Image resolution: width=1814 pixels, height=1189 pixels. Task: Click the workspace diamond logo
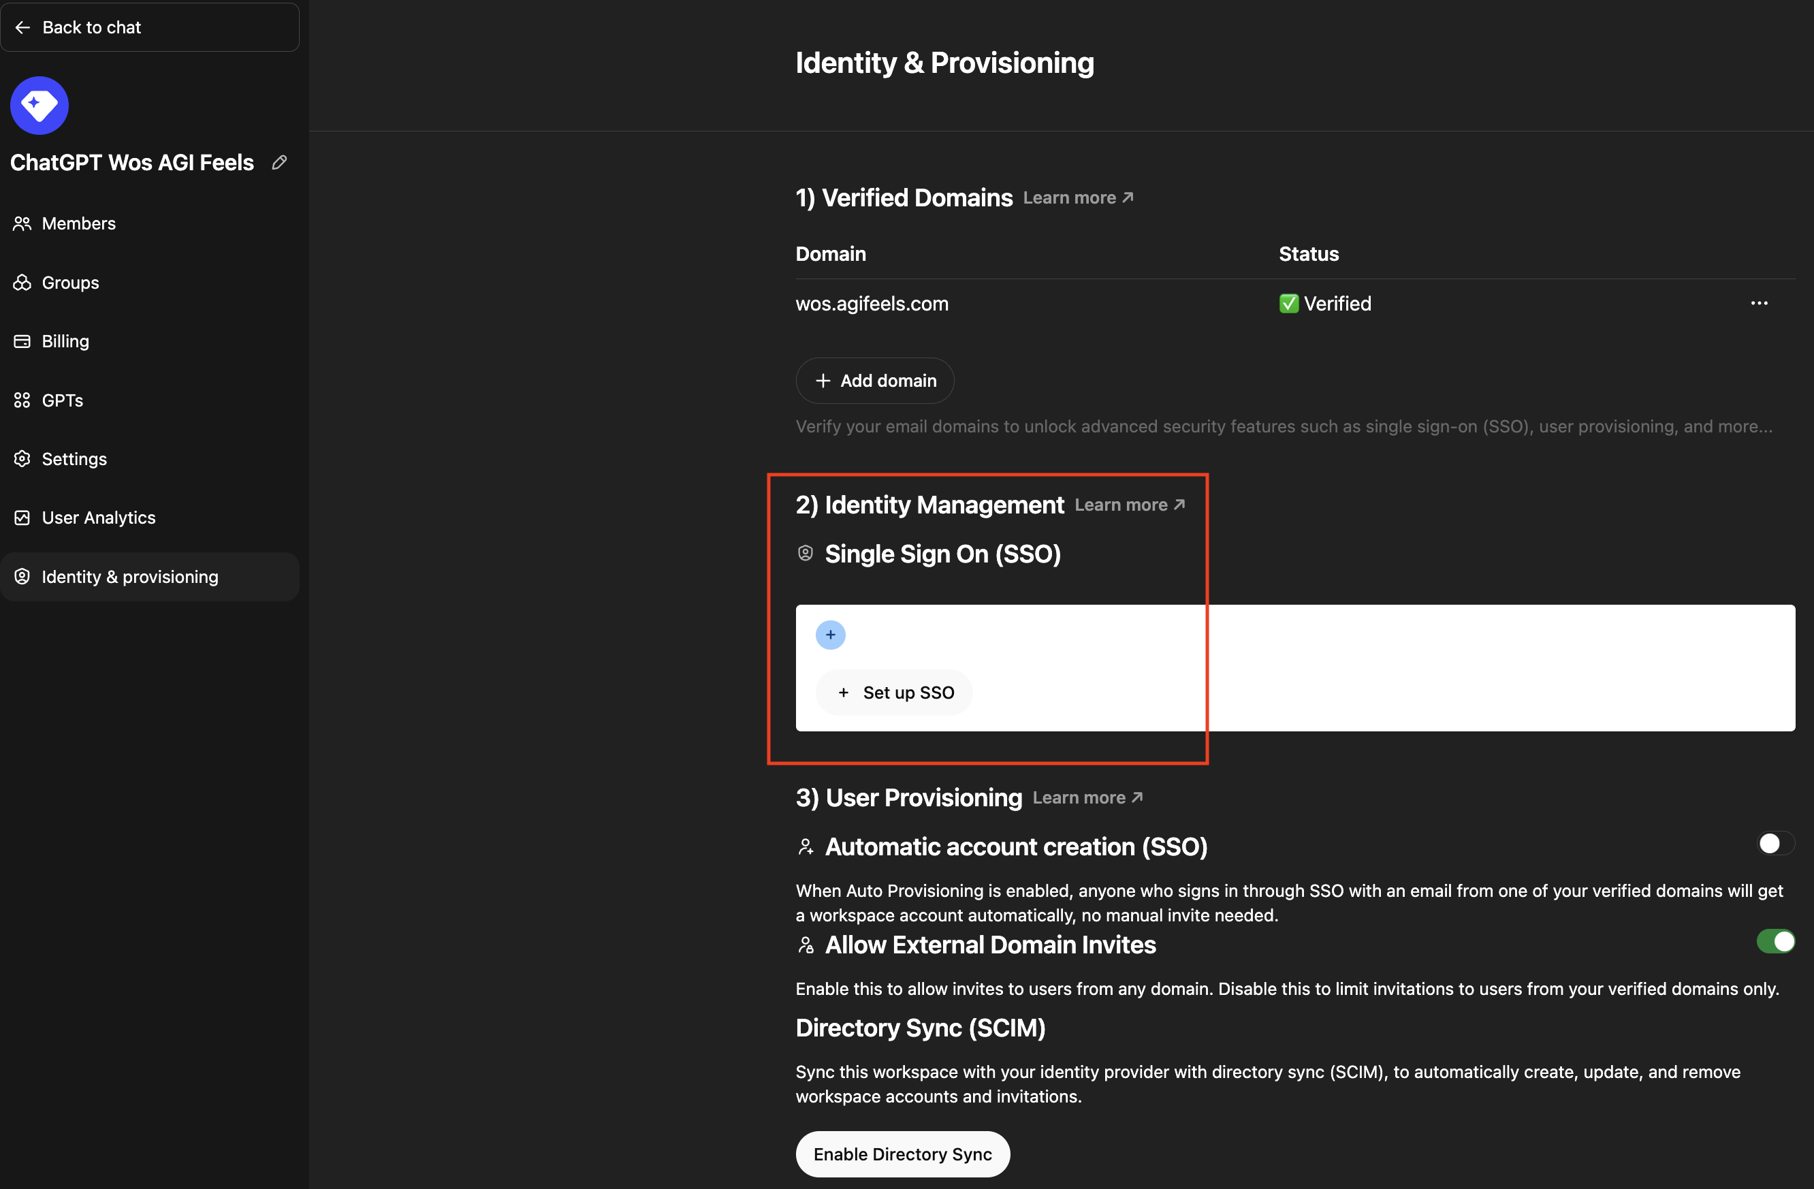click(39, 104)
